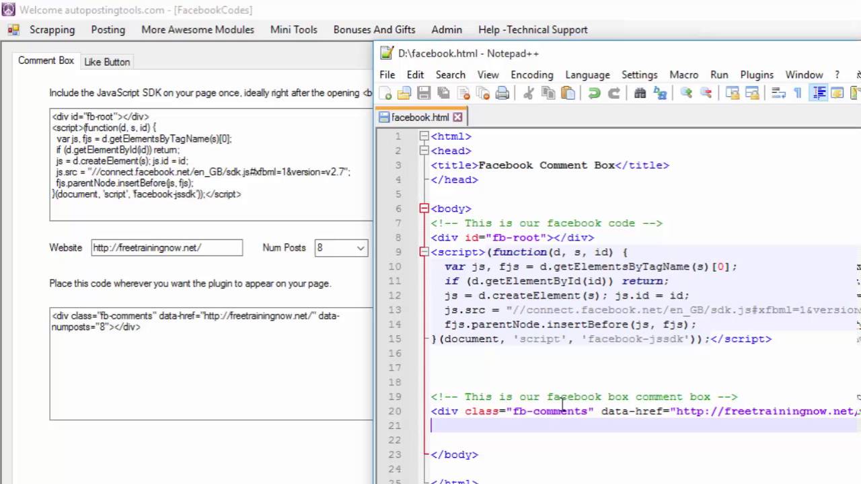The width and height of the screenshot is (861, 484).
Task: Open the Bonuses And Gifts menu
Action: pos(374,30)
